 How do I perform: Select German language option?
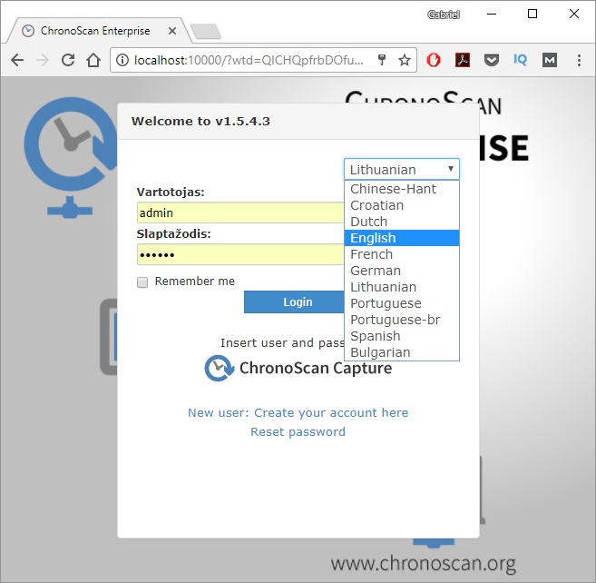point(402,271)
